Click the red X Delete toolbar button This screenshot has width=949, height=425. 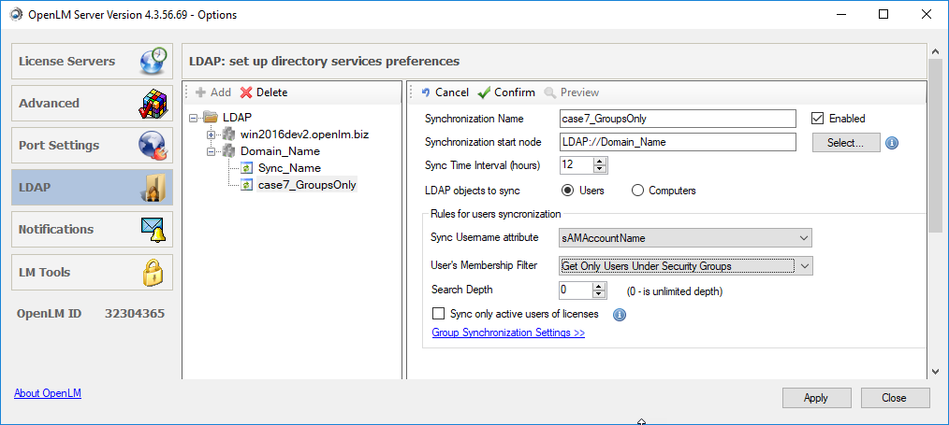pos(264,92)
